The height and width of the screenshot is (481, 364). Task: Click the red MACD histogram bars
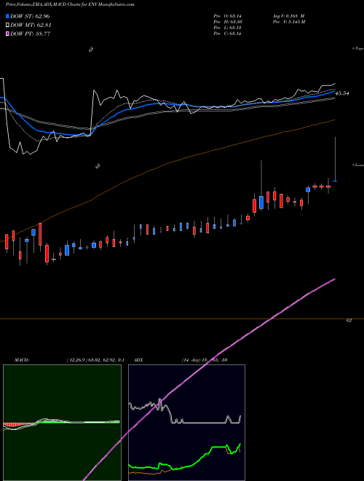click(x=17, y=425)
